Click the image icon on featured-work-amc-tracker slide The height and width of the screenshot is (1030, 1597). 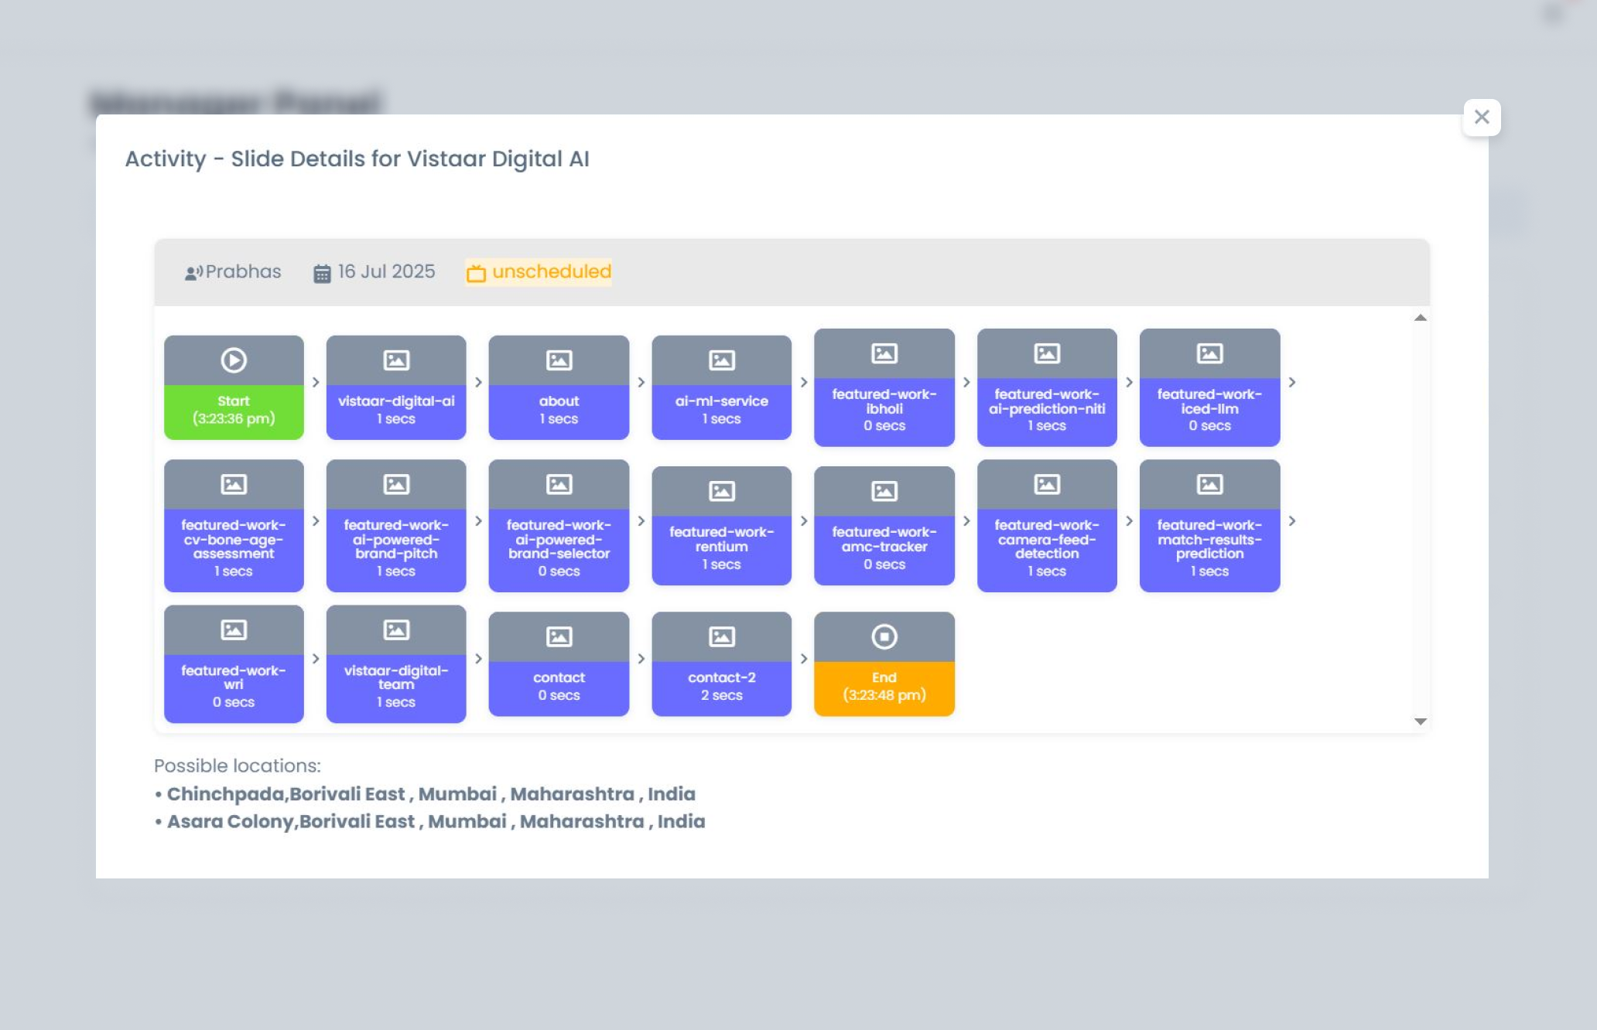[x=884, y=491]
